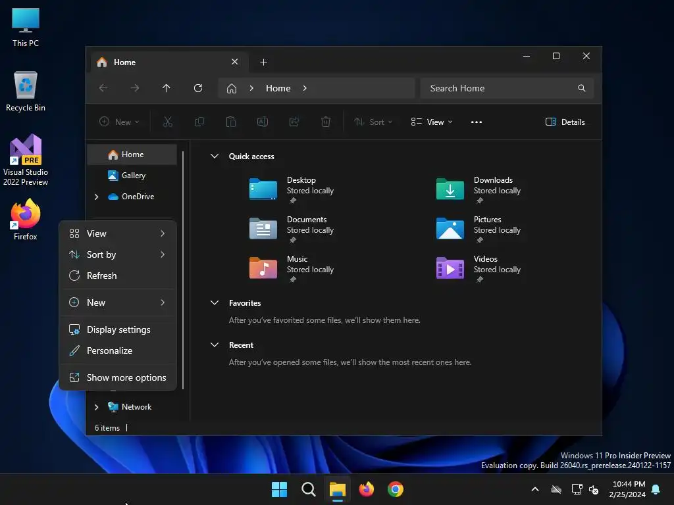Click the Paste clipboard icon

(231, 122)
